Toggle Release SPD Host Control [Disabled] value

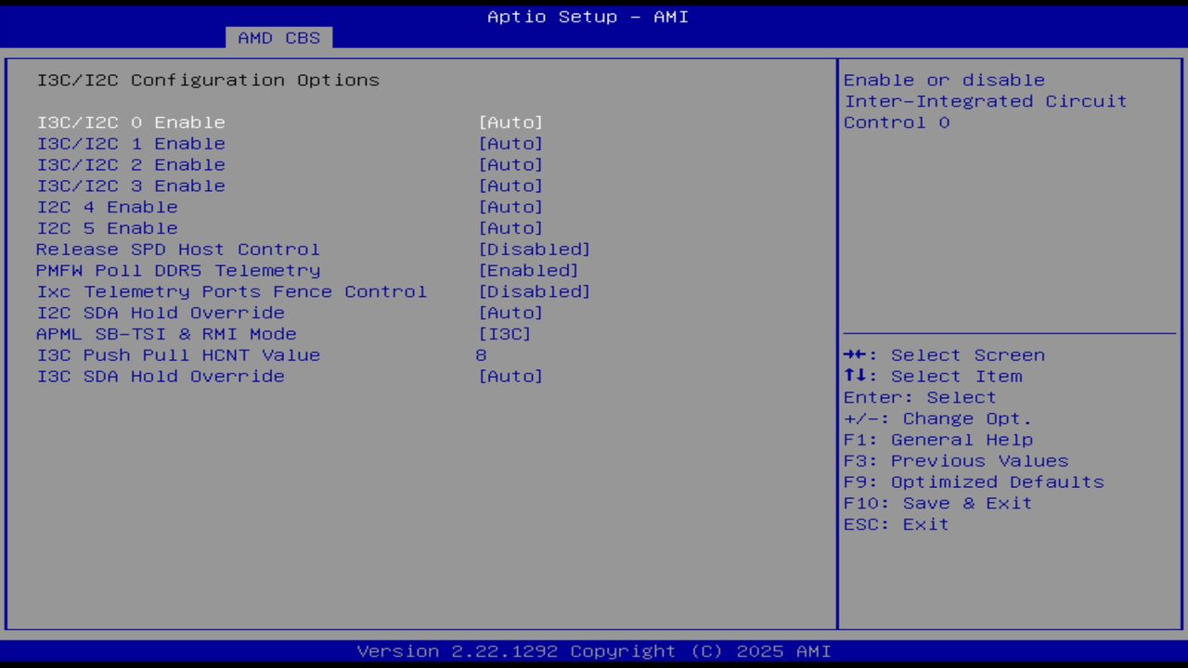(534, 250)
